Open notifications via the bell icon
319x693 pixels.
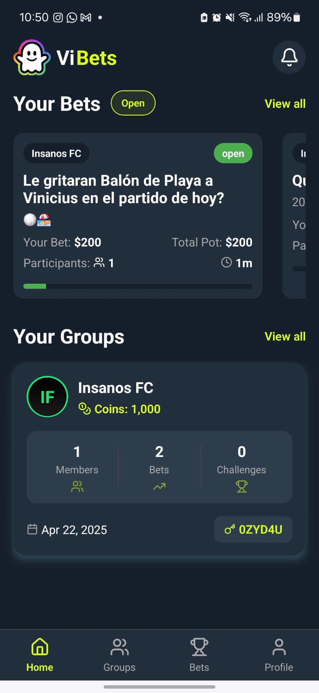coord(289,57)
